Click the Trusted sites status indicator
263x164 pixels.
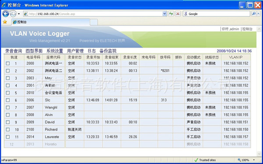205,160
